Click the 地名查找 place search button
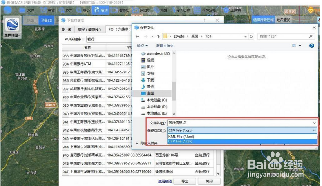 click(283, 20)
